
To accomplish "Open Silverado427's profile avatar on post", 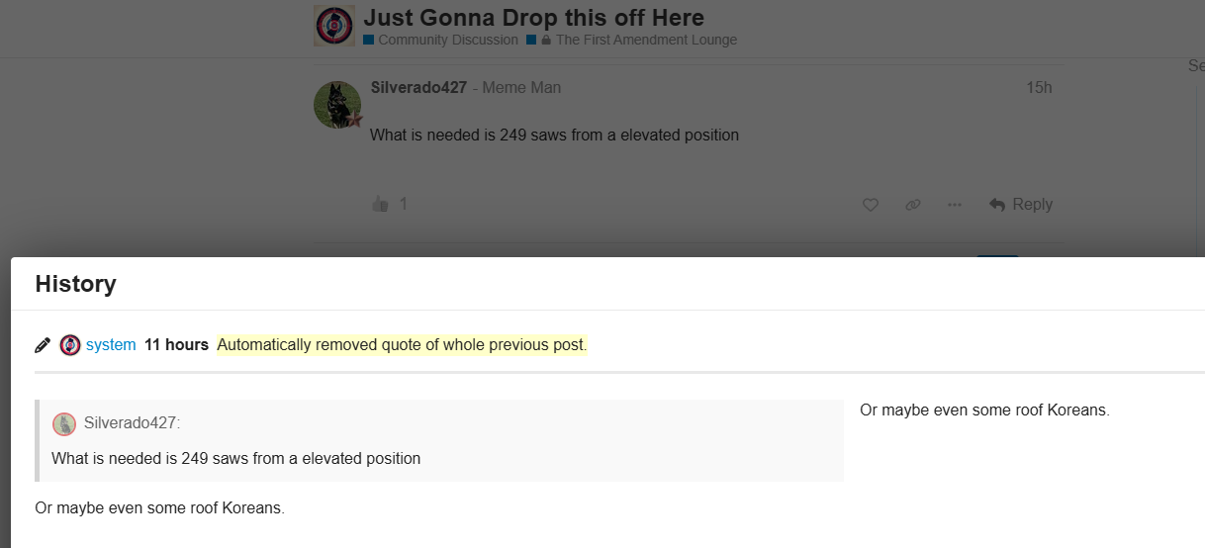I will pos(337,105).
